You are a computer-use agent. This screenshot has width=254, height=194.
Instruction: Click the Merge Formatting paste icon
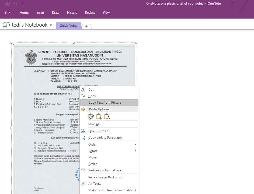99,117
